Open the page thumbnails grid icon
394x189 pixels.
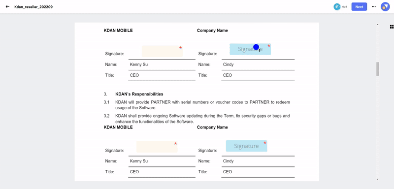[392, 27]
